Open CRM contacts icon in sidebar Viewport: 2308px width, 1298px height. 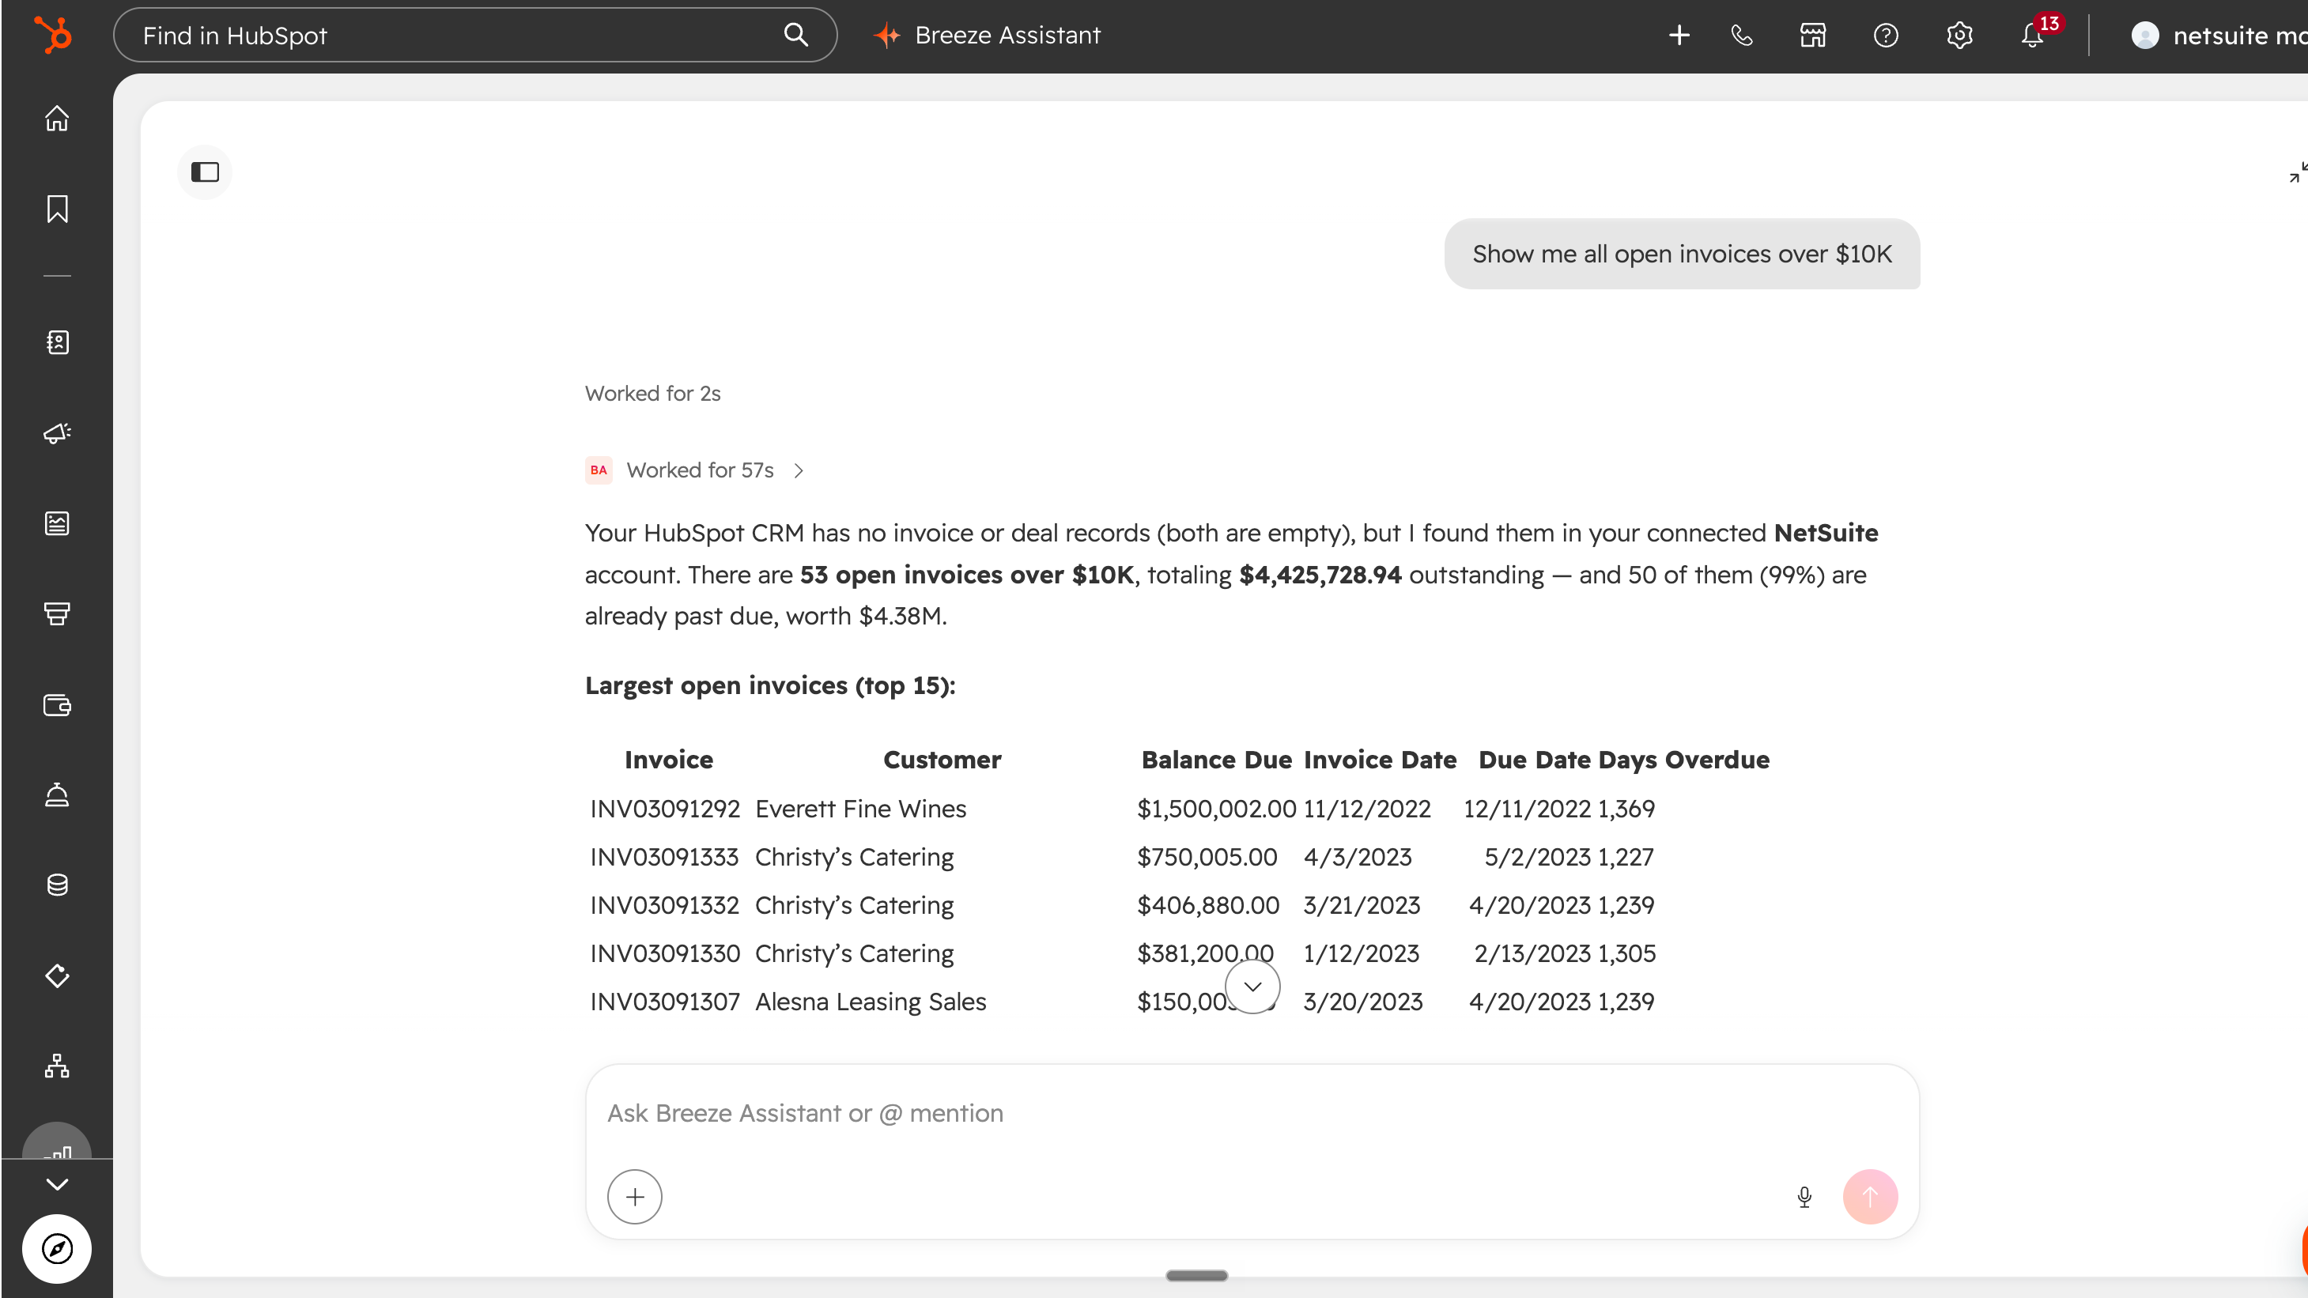(x=58, y=342)
